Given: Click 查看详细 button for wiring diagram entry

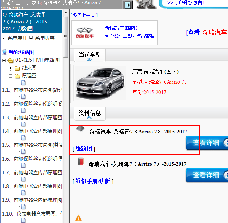Looking at the screenshot, I should pos(207,143).
